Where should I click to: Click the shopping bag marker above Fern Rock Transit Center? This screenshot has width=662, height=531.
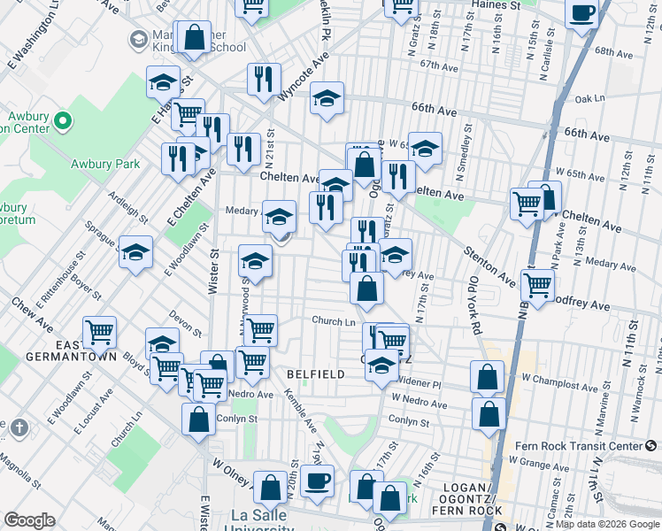[489, 416]
